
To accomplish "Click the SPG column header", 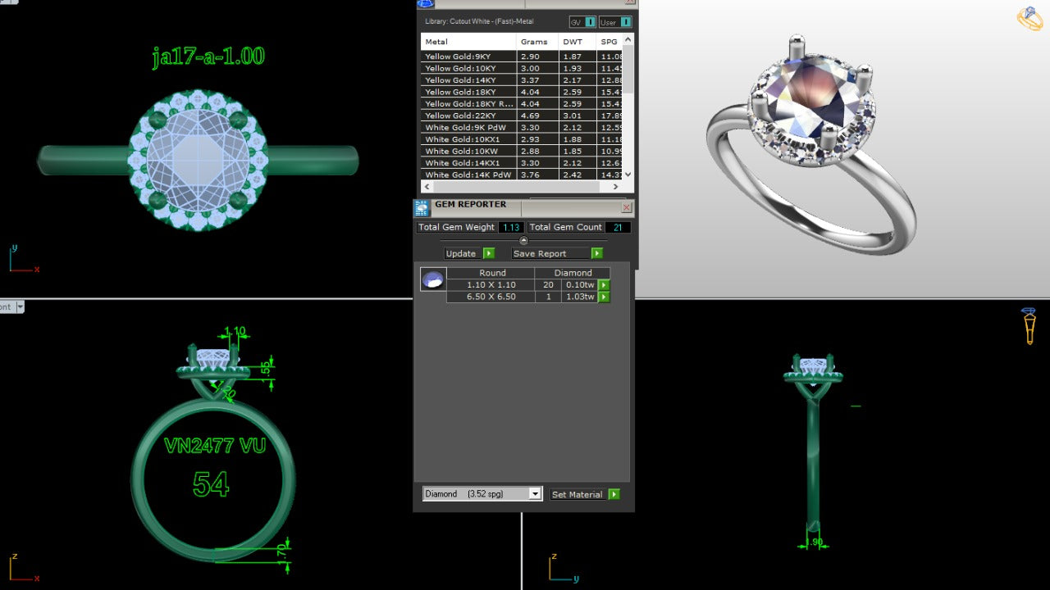I will point(609,41).
